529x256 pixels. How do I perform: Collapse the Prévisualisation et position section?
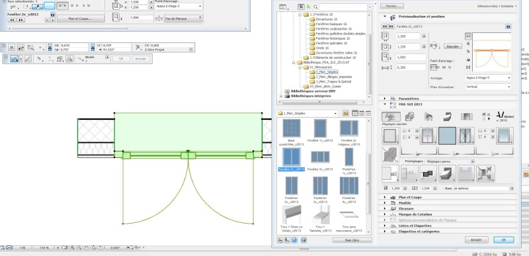point(385,17)
